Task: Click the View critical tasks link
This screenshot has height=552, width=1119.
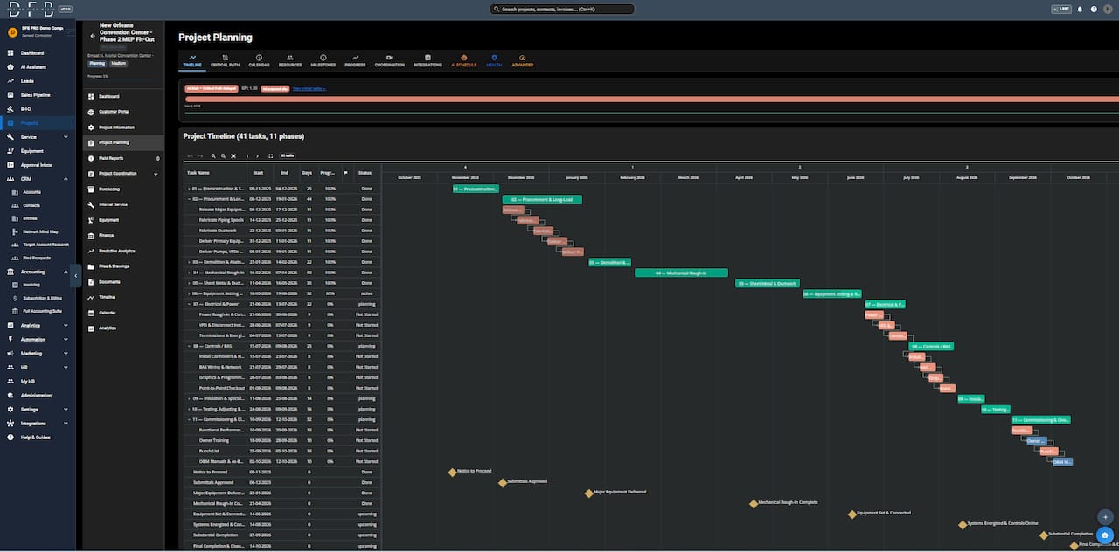Action: [x=309, y=88]
